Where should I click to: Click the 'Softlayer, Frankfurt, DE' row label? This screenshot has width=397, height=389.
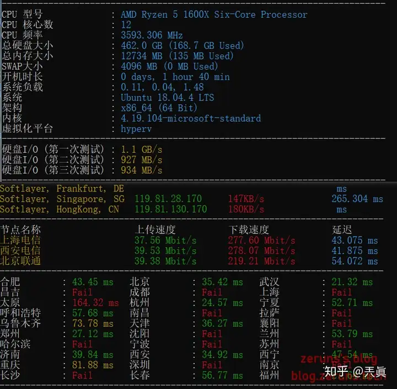[x=62, y=189]
